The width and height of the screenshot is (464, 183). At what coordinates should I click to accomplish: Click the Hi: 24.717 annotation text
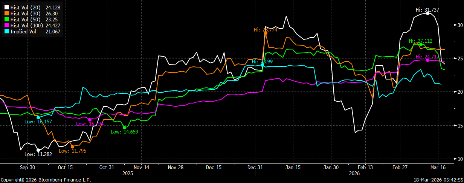[427, 56]
